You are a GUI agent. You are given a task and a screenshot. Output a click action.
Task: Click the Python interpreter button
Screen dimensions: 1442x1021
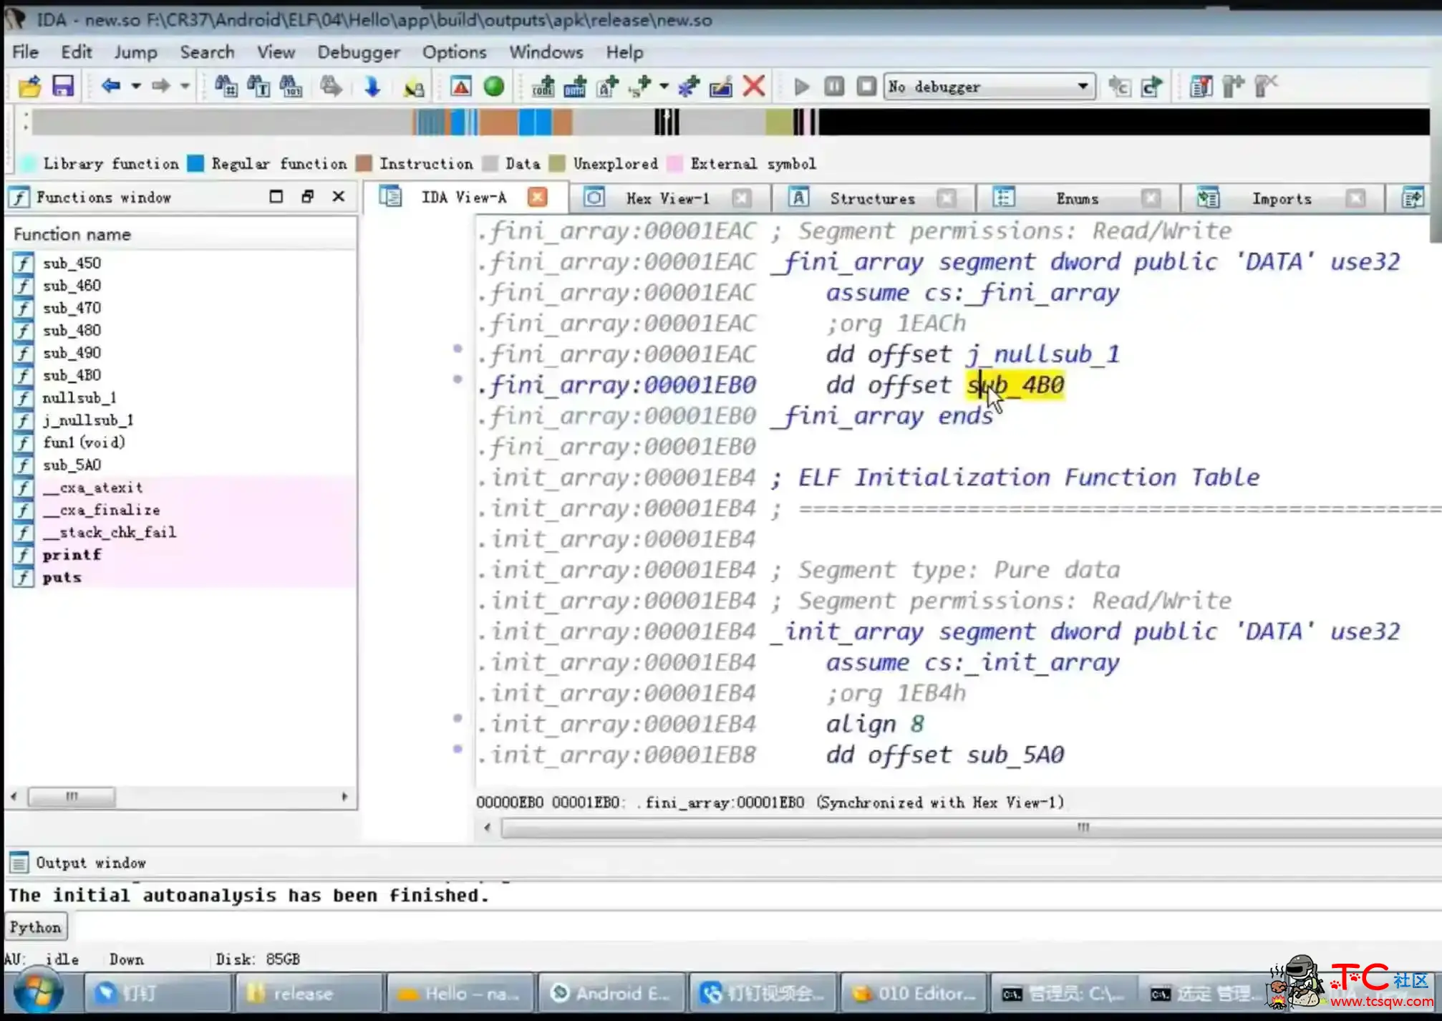click(x=35, y=927)
